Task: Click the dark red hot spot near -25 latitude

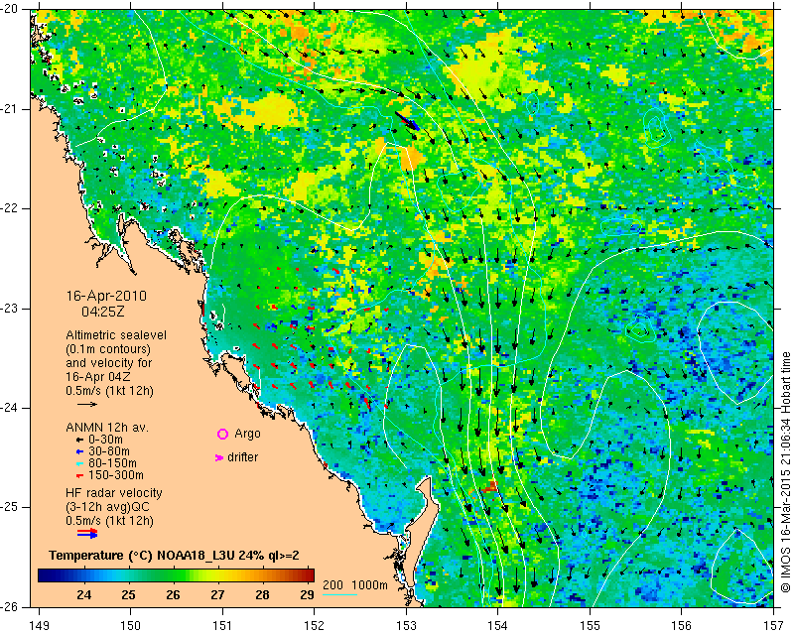Action: point(489,487)
